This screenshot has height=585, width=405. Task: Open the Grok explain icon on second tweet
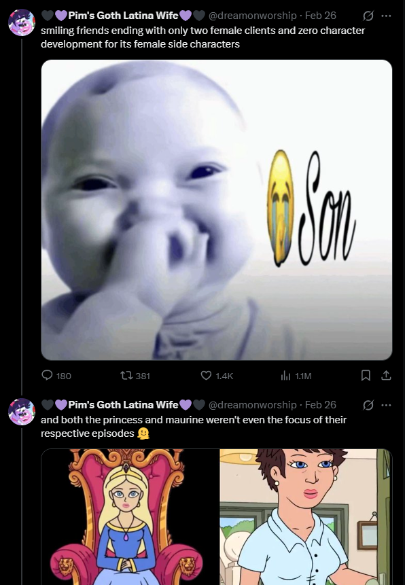[x=368, y=405]
